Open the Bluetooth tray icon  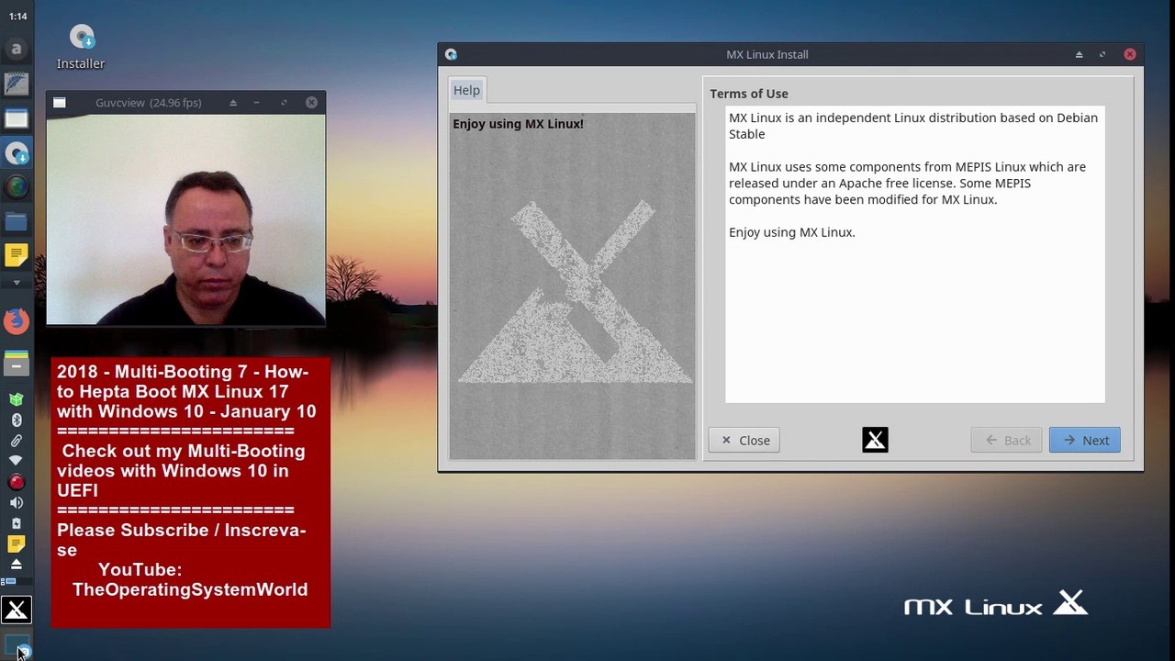click(17, 420)
